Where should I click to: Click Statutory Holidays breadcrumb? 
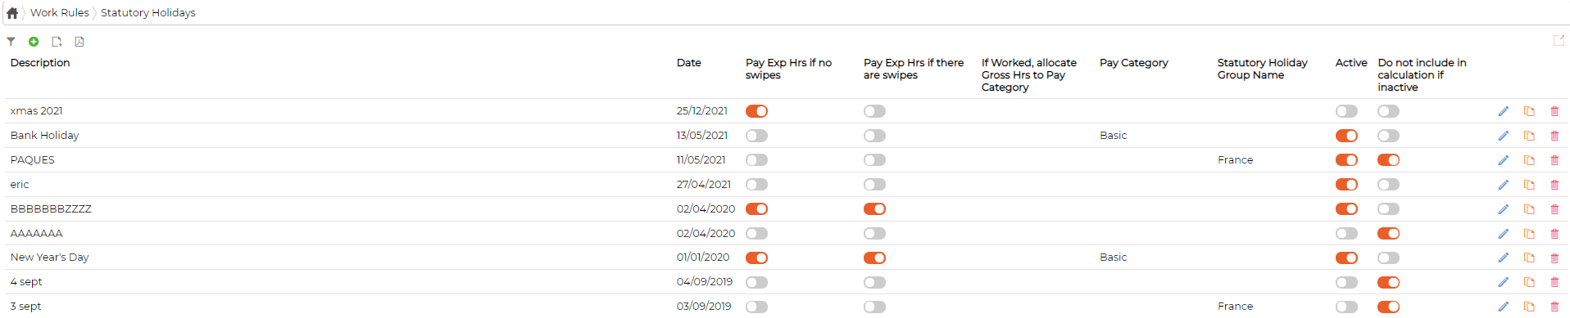[x=148, y=13]
